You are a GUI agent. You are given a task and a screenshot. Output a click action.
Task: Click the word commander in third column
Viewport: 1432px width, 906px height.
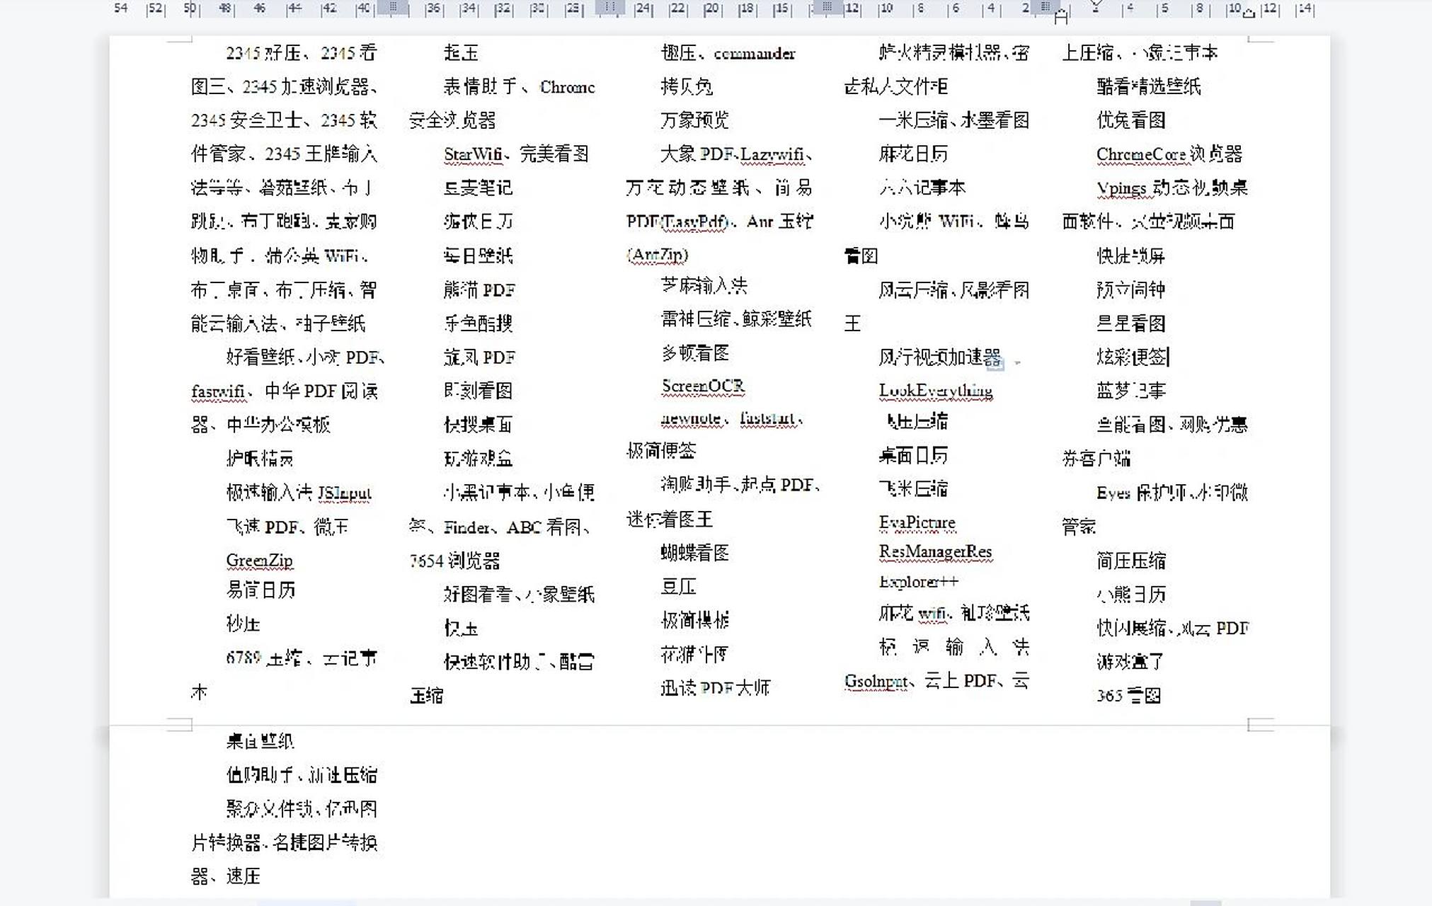pyautogui.click(x=755, y=54)
